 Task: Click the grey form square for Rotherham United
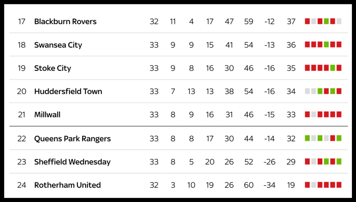coord(314,185)
